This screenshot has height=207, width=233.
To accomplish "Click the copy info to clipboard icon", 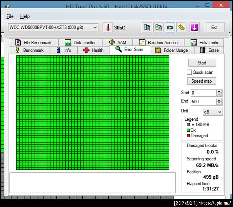I will [x=147, y=28].
